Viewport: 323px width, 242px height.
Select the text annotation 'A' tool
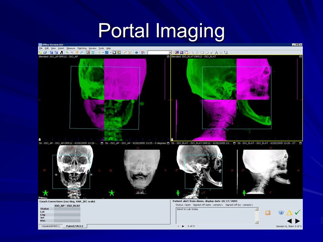(216, 53)
